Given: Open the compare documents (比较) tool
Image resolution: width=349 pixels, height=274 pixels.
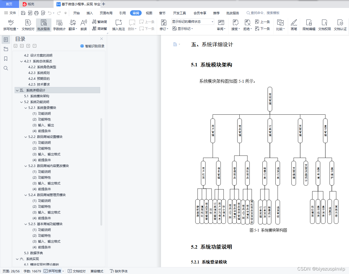Looking at the screenshot, I should point(280,25).
